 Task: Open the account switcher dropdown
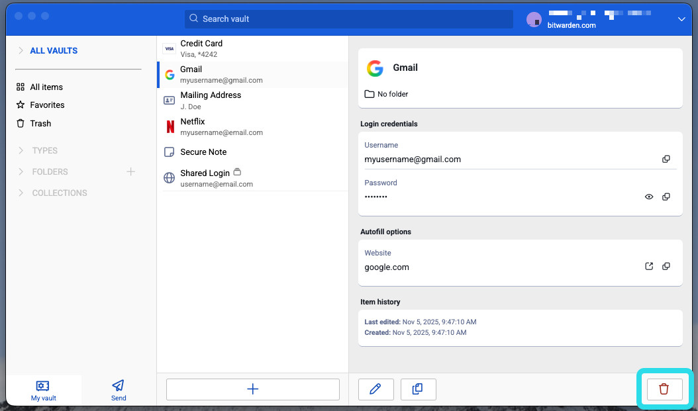(681, 19)
